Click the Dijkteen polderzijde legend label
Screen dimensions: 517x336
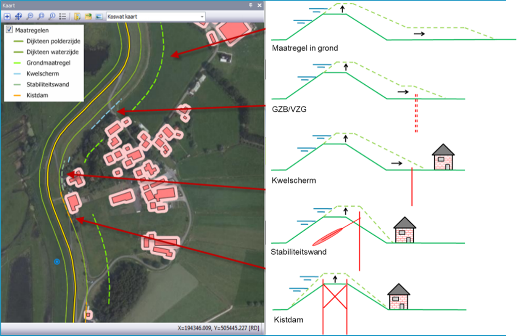pyautogui.click(x=53, y=41)
